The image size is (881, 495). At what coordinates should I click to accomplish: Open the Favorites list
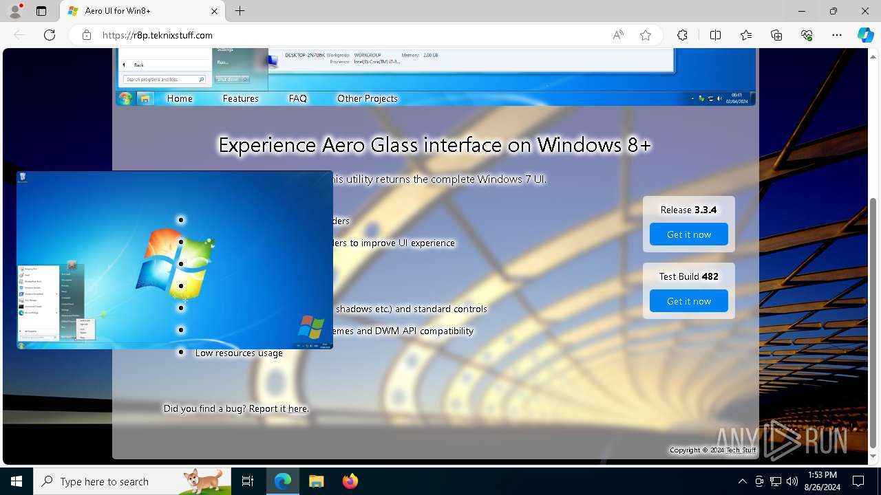coord(746,35)
